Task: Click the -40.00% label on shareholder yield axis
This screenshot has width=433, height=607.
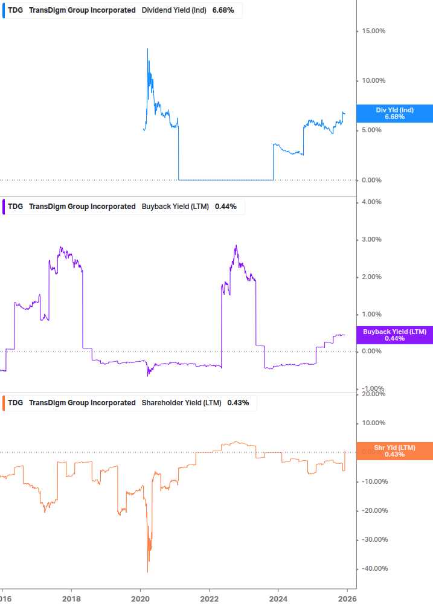Action: pos(375,569)
